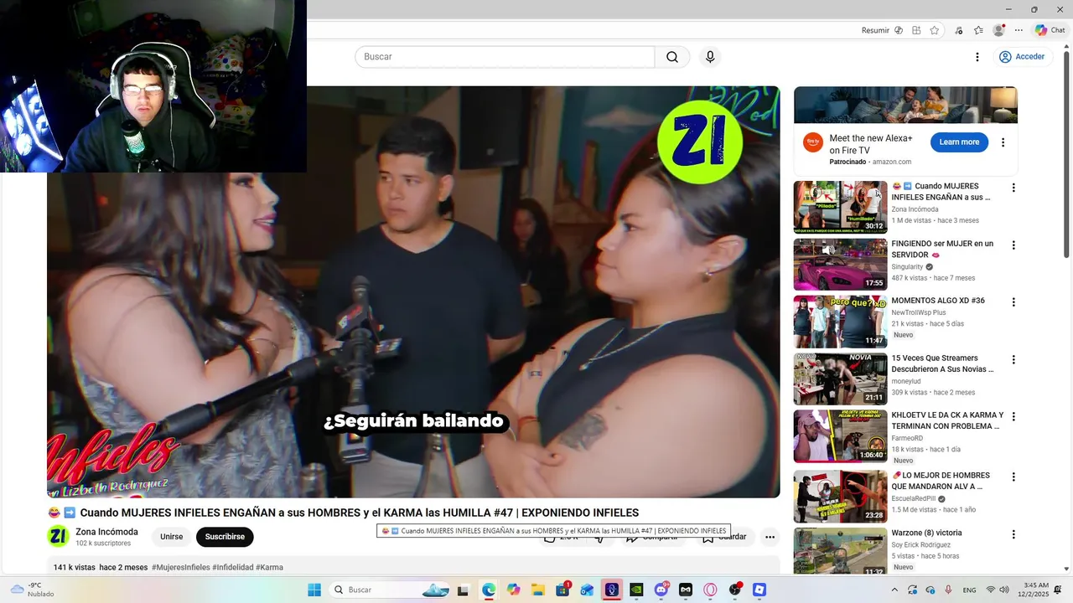This screenshot has height=603, width=1073.
Task: Open Edge favorites list
Action: click(978, 30)
